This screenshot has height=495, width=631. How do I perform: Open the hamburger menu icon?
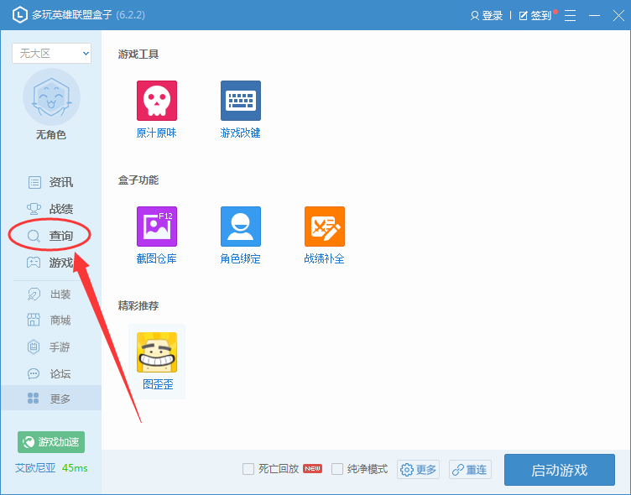click(570, 15)
